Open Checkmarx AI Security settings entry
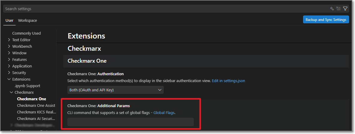 coord(36,118)
